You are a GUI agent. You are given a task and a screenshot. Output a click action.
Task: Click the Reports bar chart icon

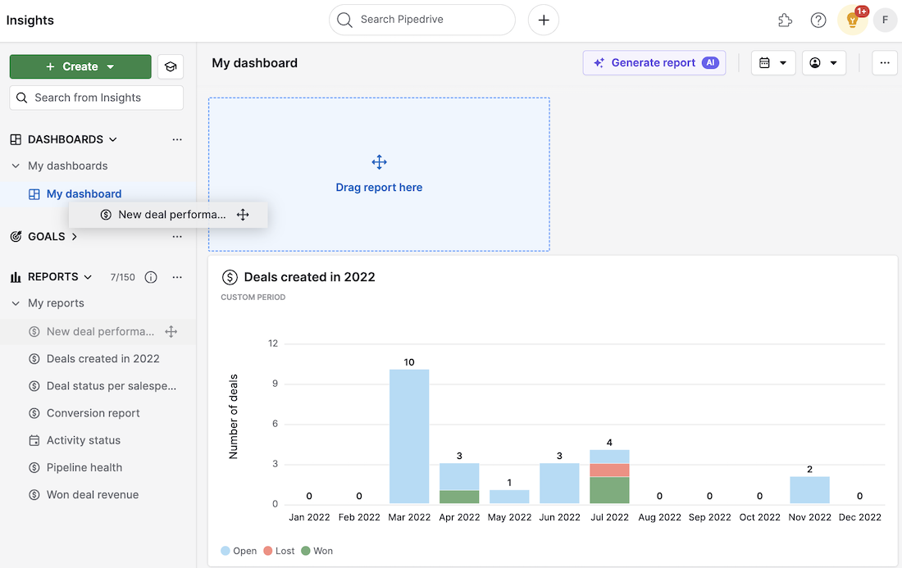16,277
